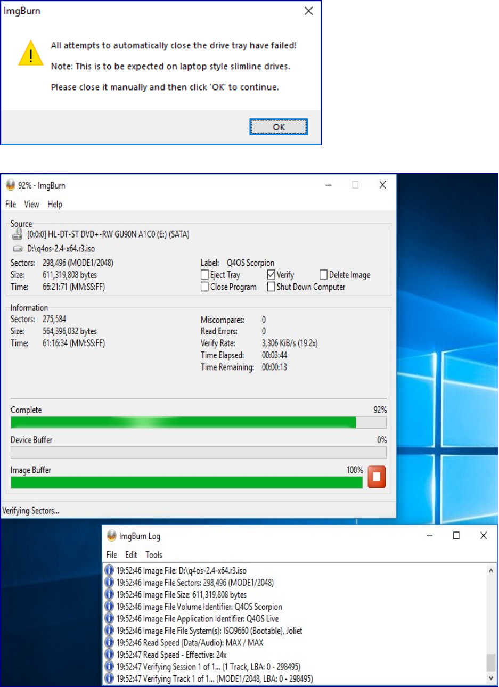499x687 pixels.
Task: Click info icon beside 'Verifying Track 1' line
Action: [x=109, y=678]
